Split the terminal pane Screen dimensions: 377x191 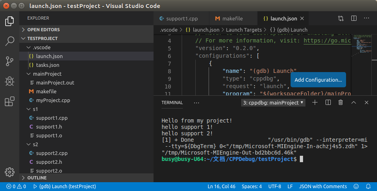point(328,103)
